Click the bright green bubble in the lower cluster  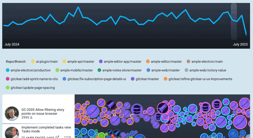(x=102, y=135)
